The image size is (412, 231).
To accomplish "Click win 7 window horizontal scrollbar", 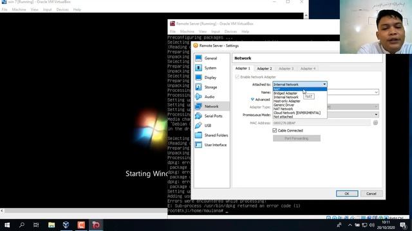I will [x=86, y=210].
